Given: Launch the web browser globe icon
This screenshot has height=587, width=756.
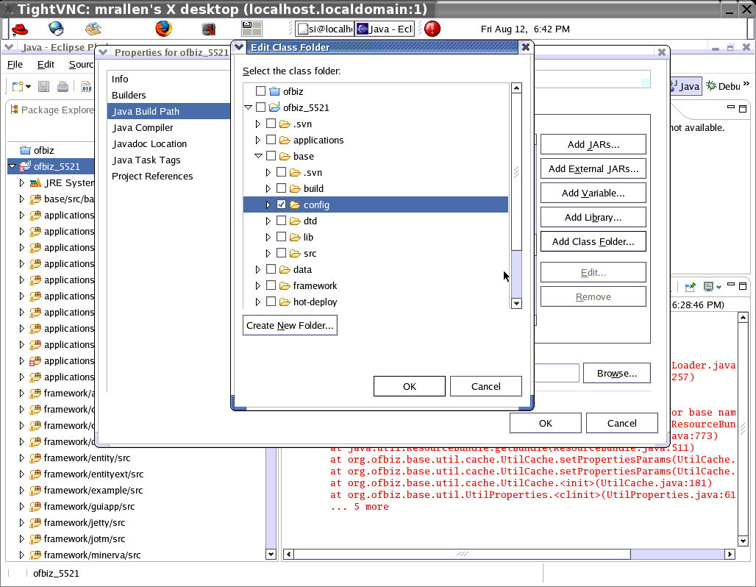Looking at the screenshot, I should [57, 29].
